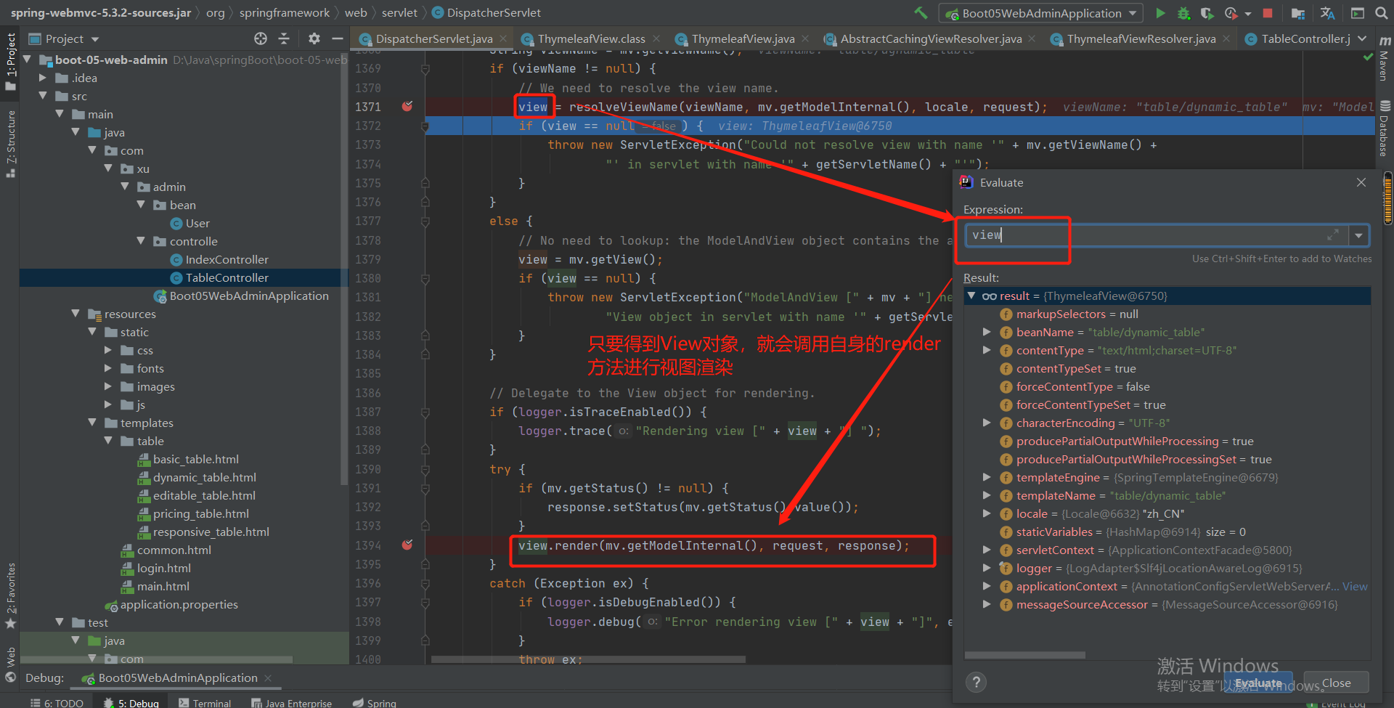The width and height of the screenshot is (1394, 708).
Task: Open the Maven side tool window
Action: point(1384,57)
